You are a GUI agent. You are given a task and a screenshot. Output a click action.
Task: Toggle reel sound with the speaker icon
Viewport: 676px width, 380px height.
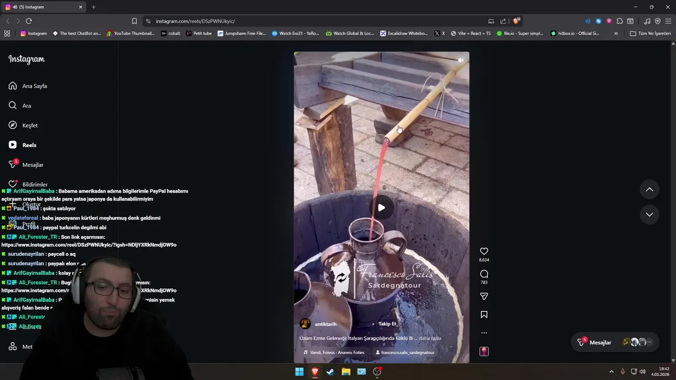click(x=461, y=60)
